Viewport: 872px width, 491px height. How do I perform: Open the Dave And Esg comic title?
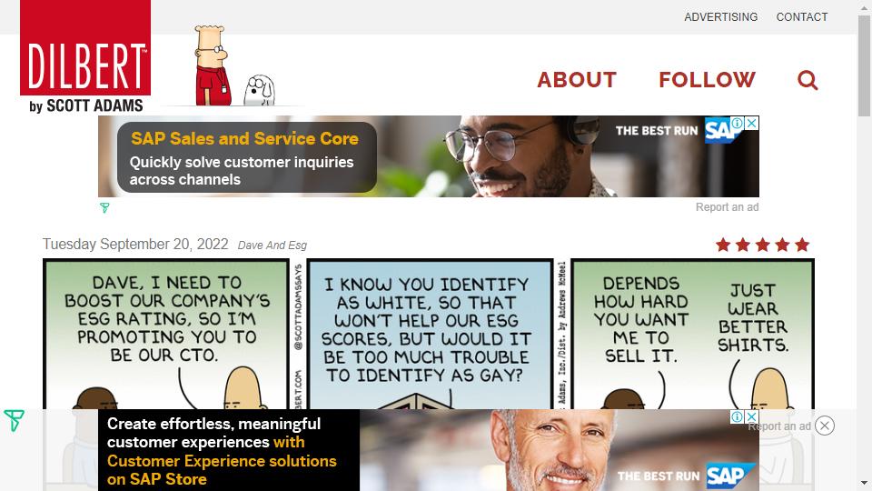coord(272,245)
